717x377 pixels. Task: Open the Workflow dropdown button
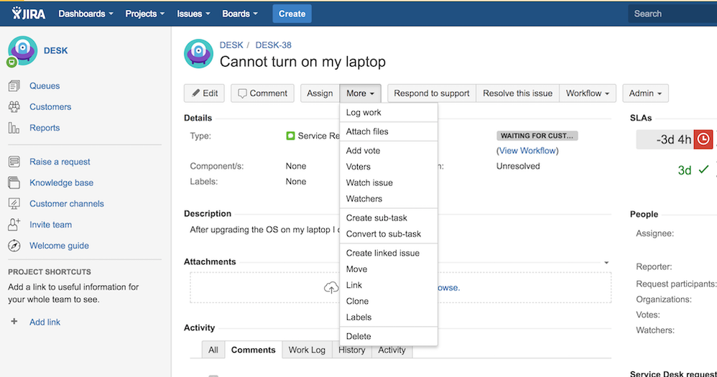coord(588,93)
